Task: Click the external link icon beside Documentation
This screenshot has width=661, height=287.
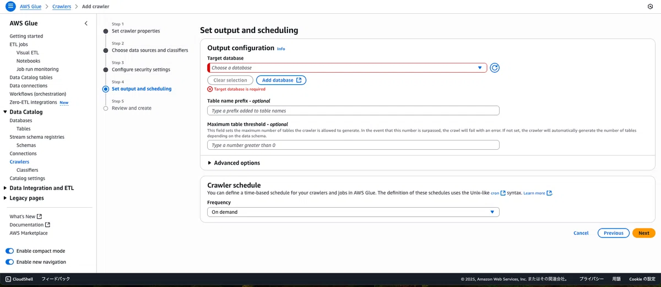Action: point(47,225)
